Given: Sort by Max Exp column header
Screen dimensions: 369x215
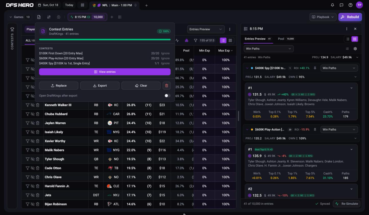Looking at the screenshot, I should [225, 51].
